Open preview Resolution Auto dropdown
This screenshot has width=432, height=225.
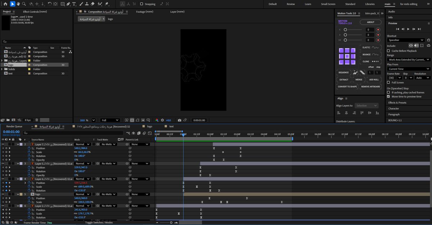[x=422, y=77]
